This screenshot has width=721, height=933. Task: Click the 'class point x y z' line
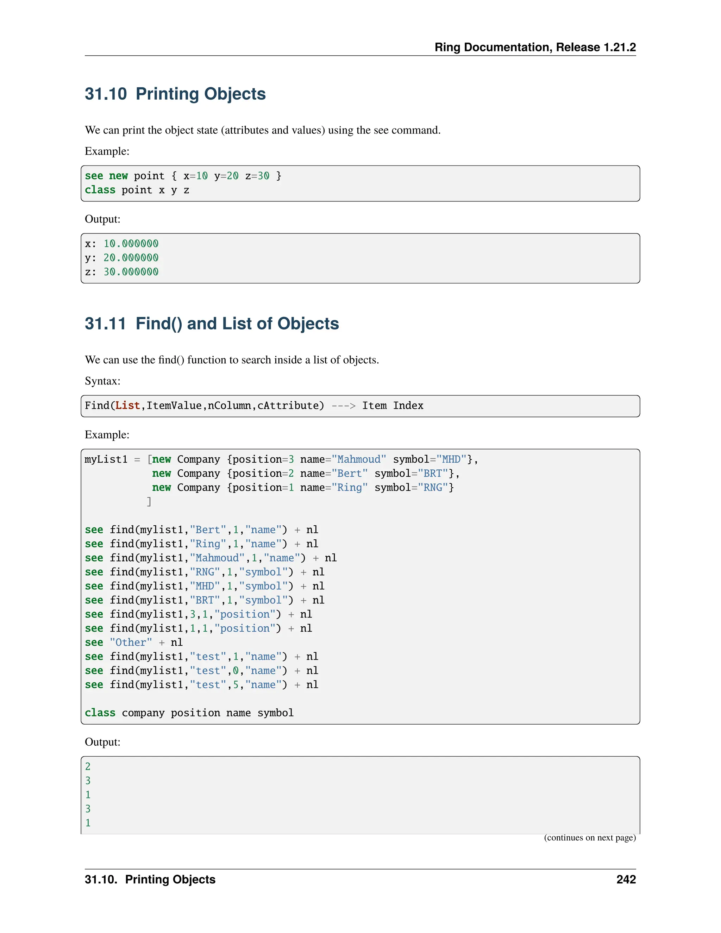137,190
